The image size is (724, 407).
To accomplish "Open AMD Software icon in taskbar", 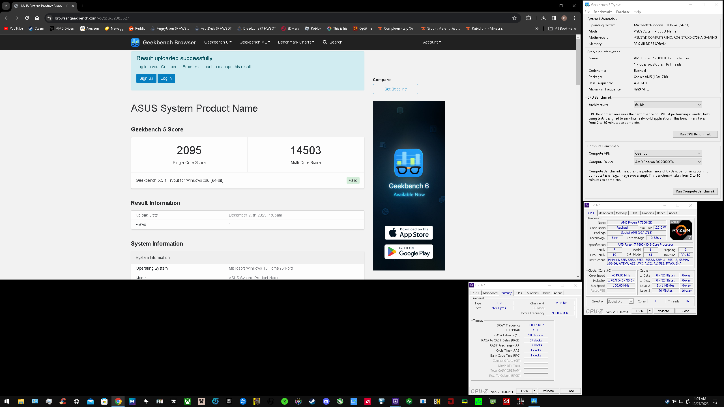I will point(368,401).
